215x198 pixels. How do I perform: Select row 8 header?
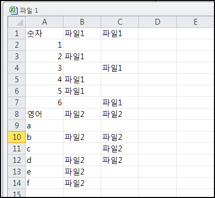[17, 114]
